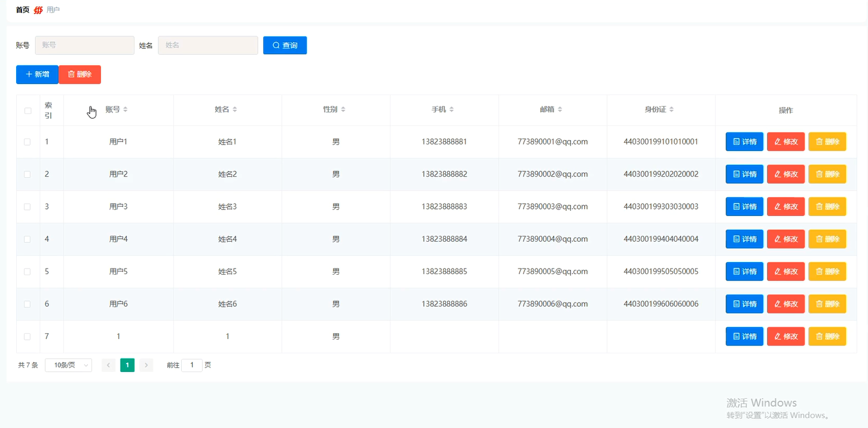Click the 前往 page number jump input
868x428 pixels.
192,365
